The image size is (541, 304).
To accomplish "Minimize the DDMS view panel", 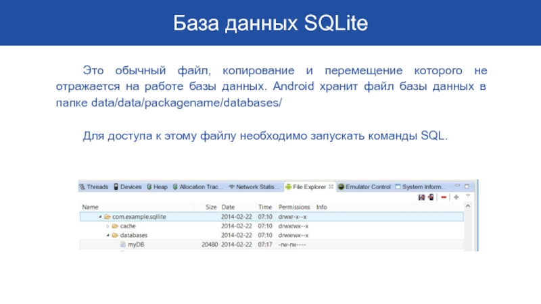I will [458, 185].
